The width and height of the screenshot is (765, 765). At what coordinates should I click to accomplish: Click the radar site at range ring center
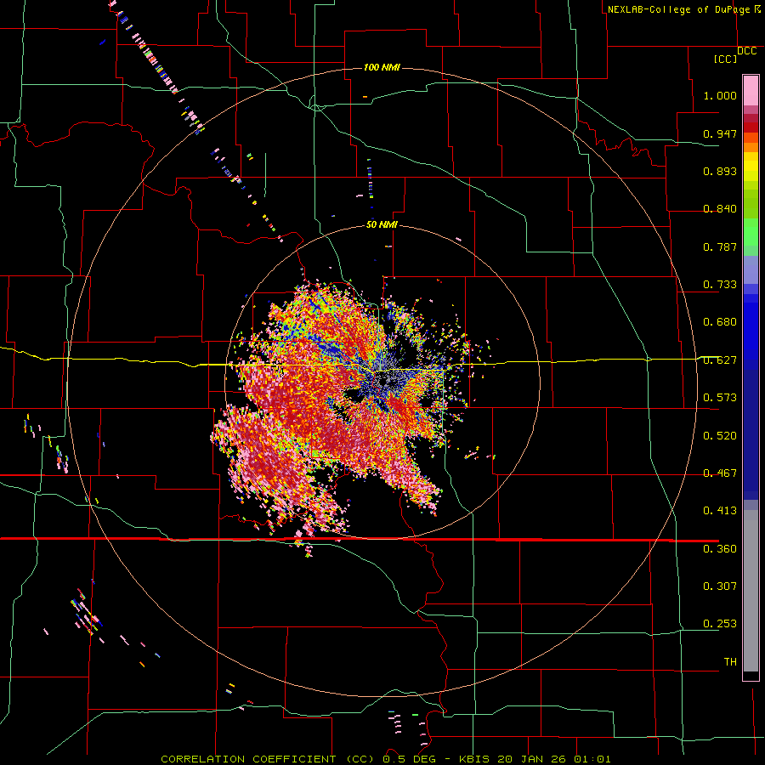click(382, 382)
